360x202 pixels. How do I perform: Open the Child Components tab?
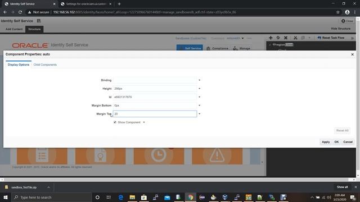point(45,65)
